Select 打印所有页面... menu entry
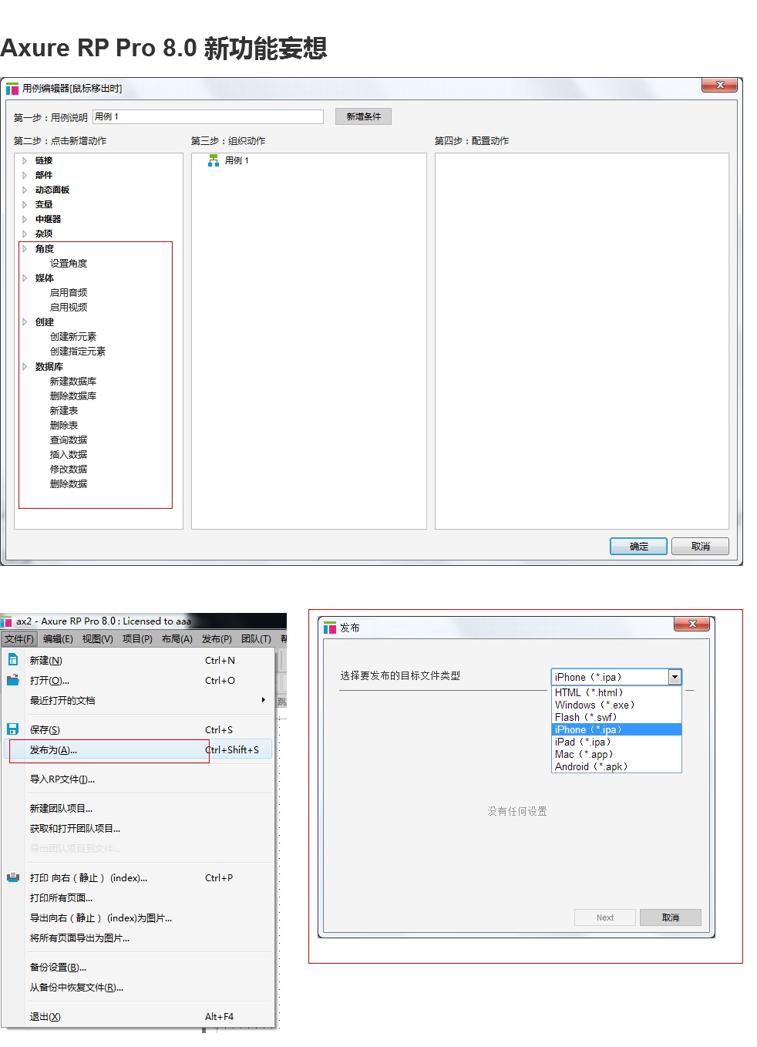The image size is (757, 1047). (139, 897)
